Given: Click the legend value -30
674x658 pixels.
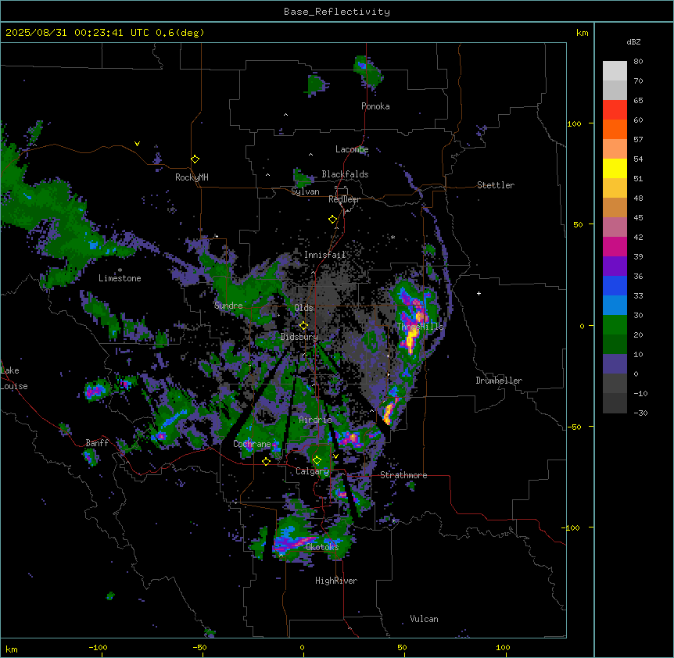Looking at the screenshot, I should click(x=640, y=413).
